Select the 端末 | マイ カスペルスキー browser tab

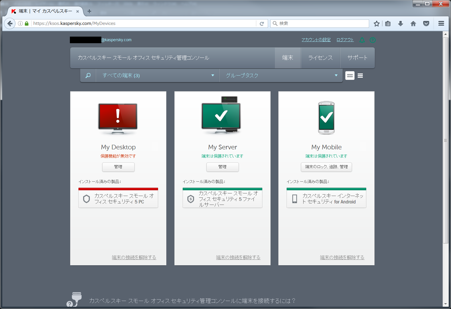click(45, 11)
